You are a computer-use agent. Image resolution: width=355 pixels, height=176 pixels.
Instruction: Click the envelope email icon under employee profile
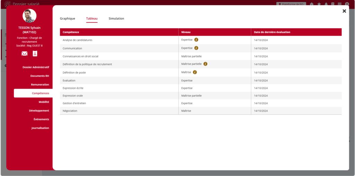pos(24,54)
